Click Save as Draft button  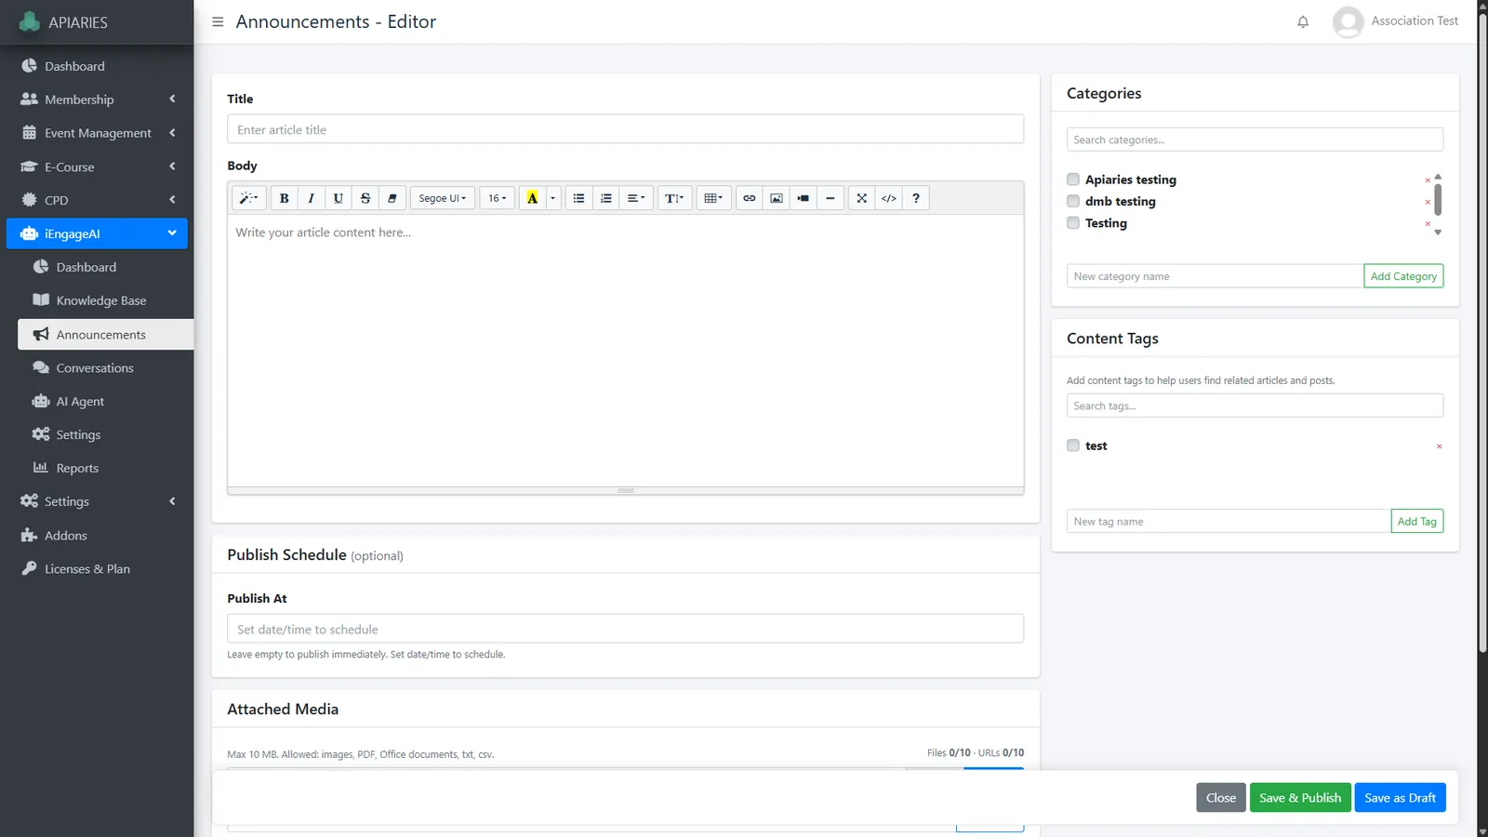(1400, 798)
